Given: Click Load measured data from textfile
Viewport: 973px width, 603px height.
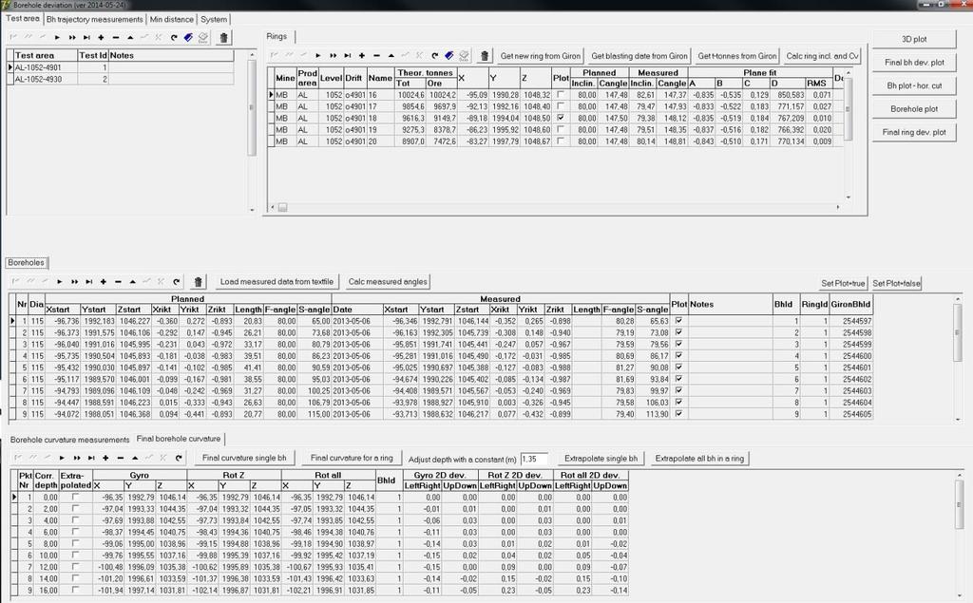Looking at the screenshot, I should pos(277,282).
